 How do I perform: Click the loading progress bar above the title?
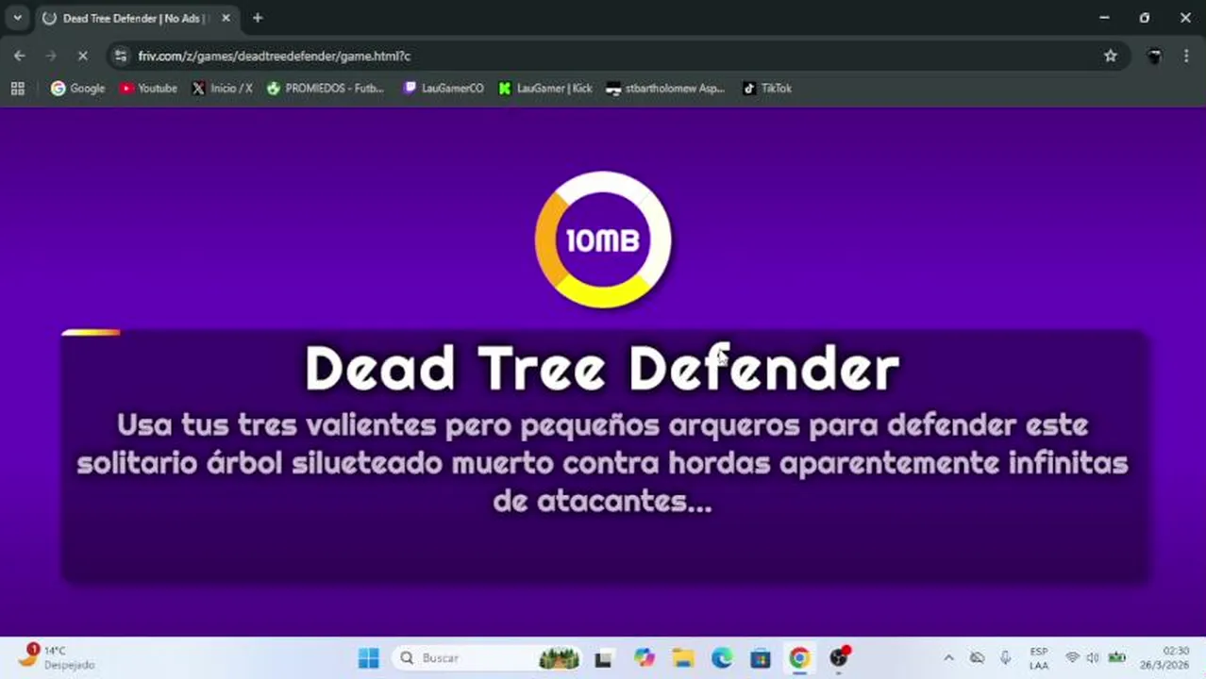(91, 332)
